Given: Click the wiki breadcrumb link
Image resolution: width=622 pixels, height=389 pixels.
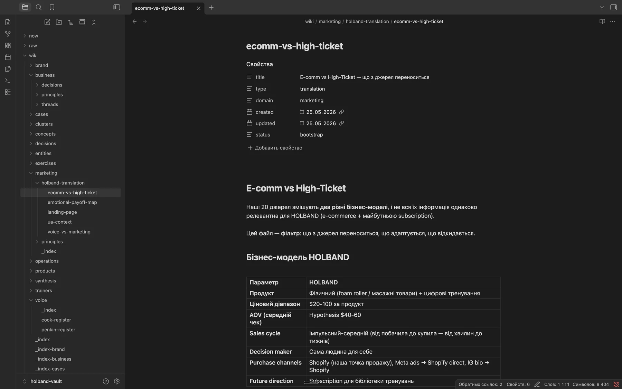Looking at the screenshot, I should [309, 21].
